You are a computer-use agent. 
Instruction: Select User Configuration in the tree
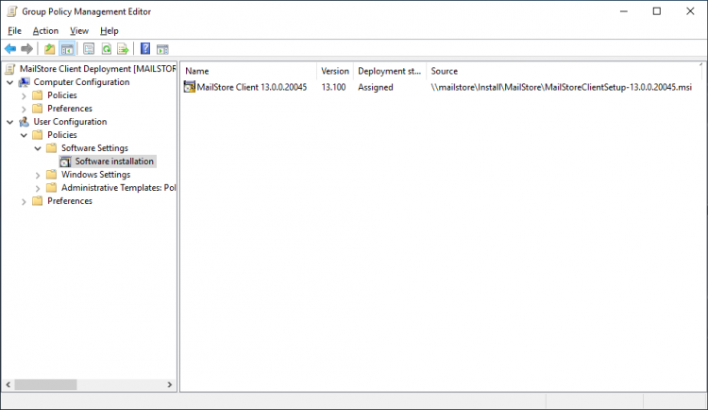[x=70, y=122]
